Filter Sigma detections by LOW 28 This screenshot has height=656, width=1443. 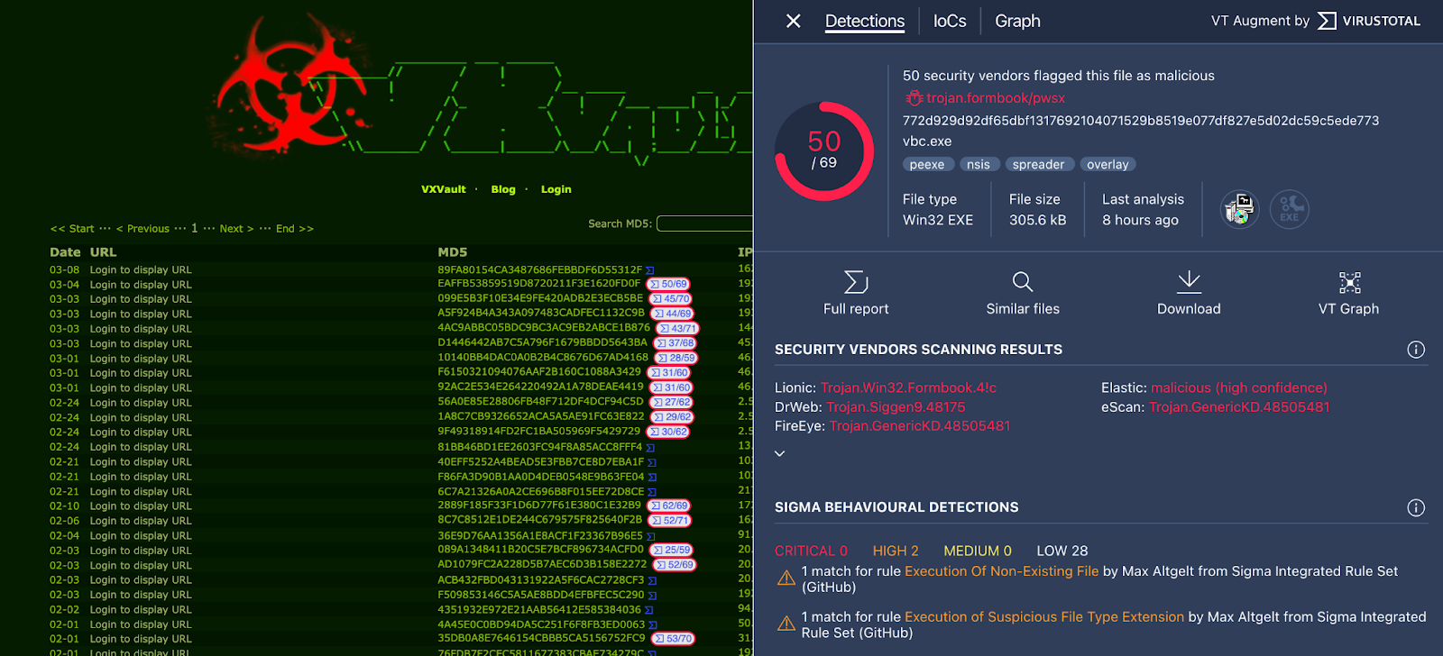tap(1062, 551)
